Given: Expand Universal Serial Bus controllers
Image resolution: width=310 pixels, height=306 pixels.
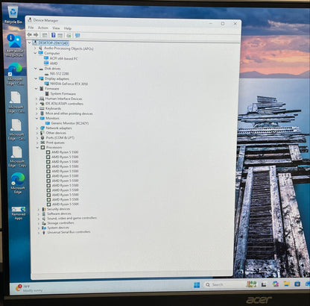Looking at the screenshot, I should click(x=39, y=233).
